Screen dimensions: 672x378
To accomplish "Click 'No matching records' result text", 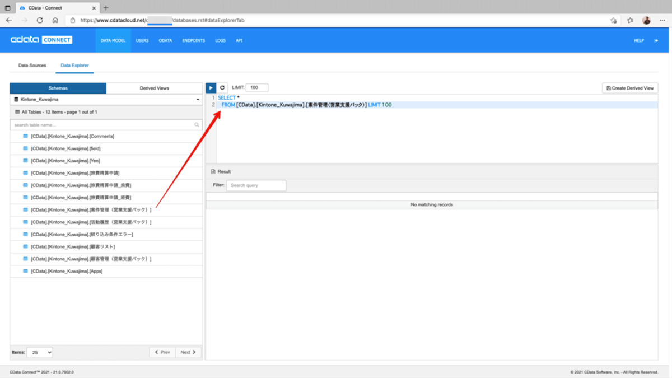I will click(x=432, y=205).
